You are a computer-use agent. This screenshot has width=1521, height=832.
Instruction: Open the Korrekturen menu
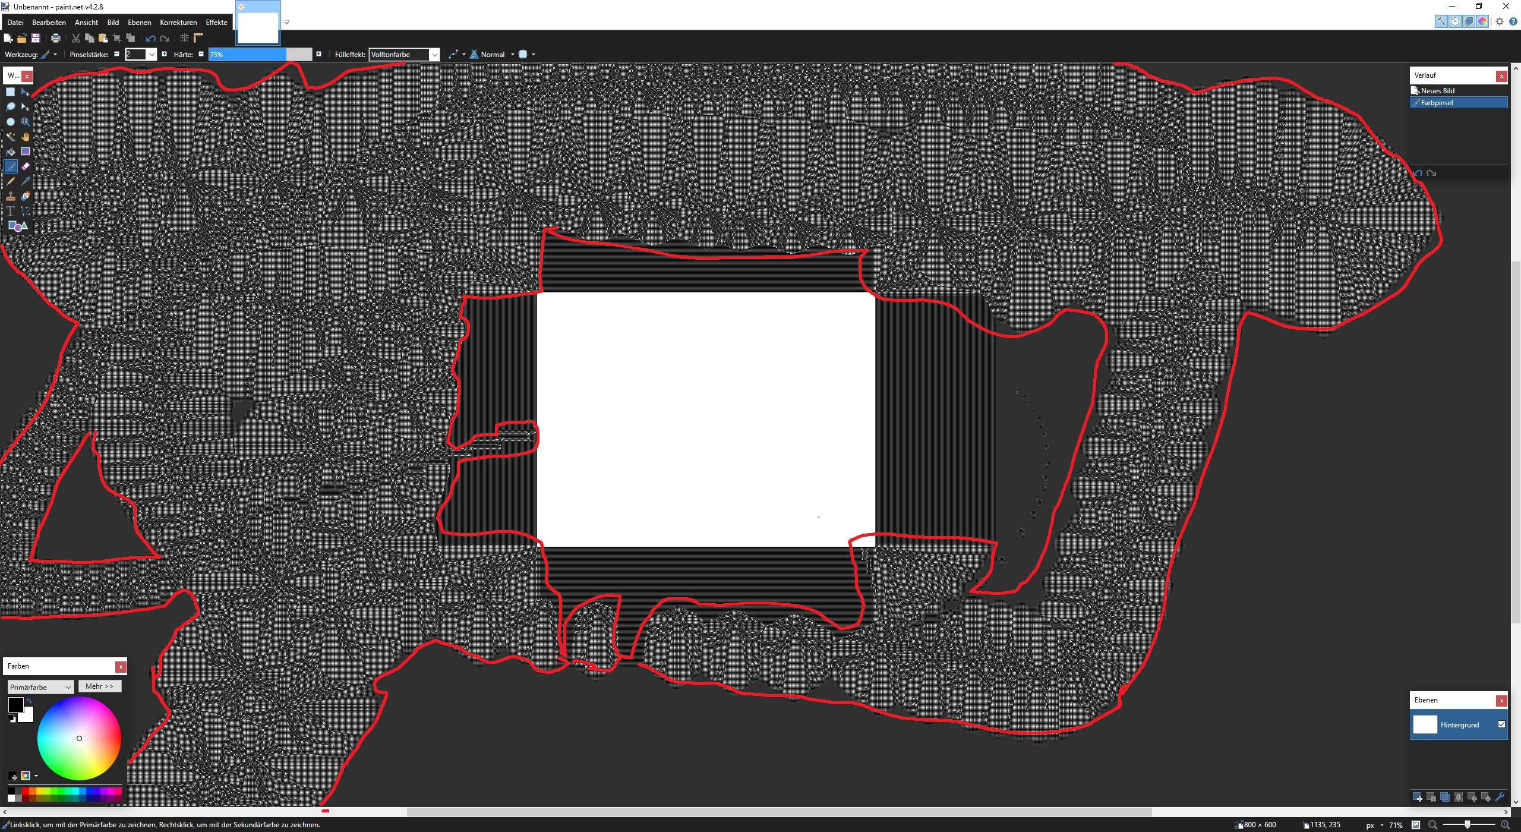[x=178, y=23]
